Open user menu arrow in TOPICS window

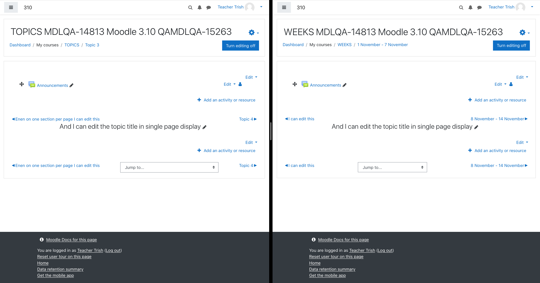(x=261, y=7)
